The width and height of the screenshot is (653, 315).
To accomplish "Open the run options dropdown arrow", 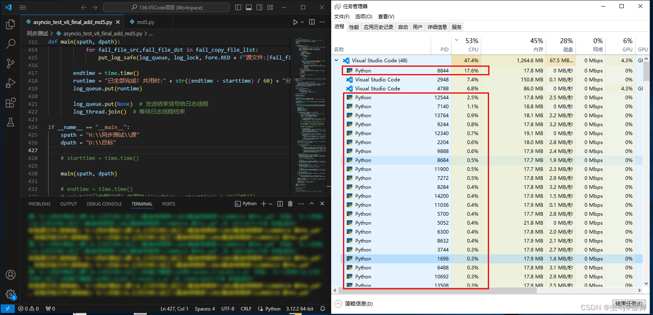I will pyautogui.click(x=302, y=22).
